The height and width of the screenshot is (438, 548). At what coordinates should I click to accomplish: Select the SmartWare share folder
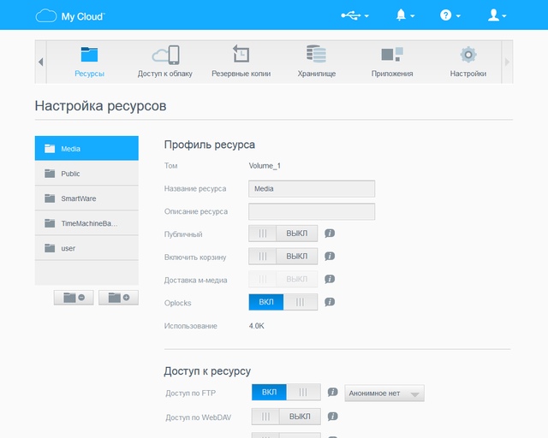coord(86,198)
